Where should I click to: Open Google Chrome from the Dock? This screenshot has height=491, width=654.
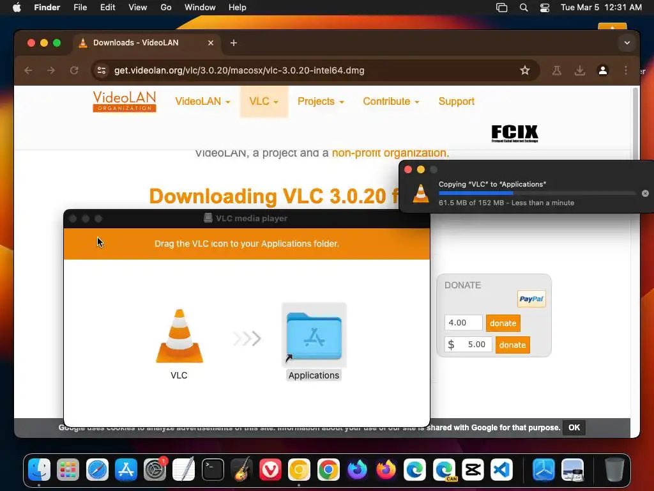(328, 470)
